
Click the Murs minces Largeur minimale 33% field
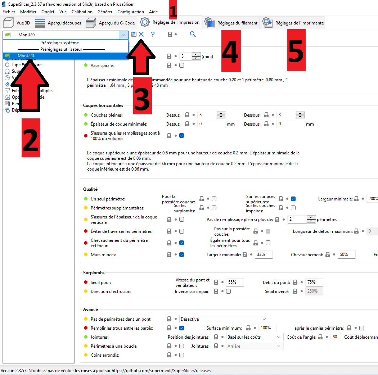[x=264, y=254]
